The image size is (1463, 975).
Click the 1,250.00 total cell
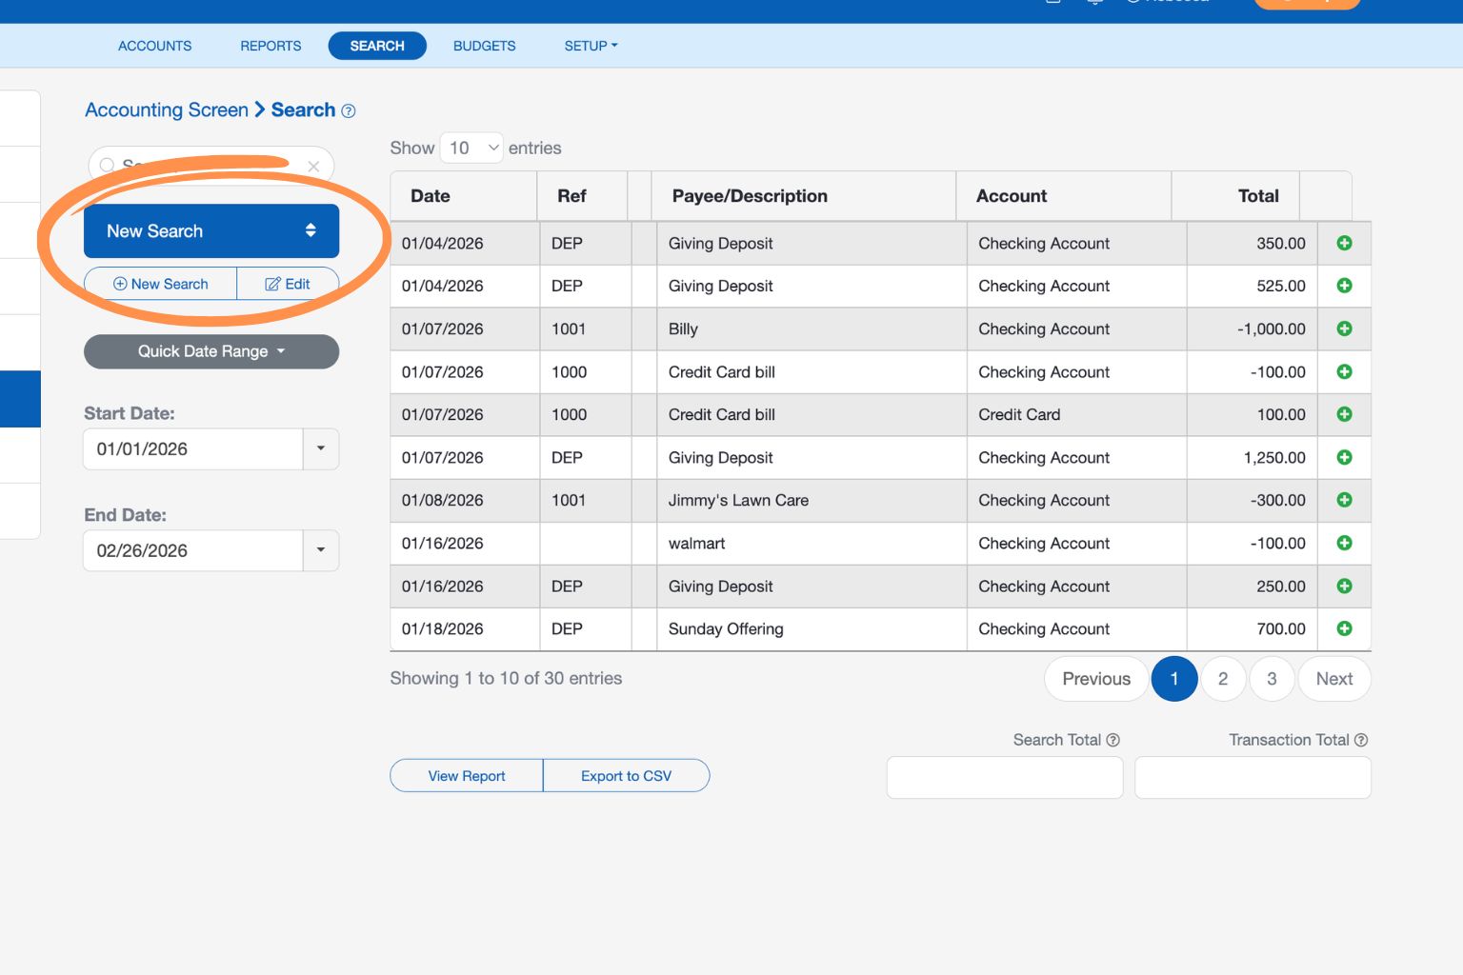pos(1252,457)
